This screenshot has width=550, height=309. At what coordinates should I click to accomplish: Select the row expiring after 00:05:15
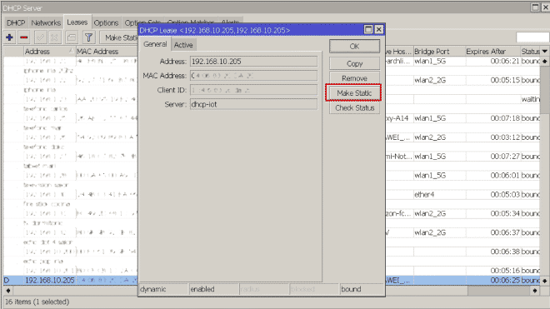463,80
